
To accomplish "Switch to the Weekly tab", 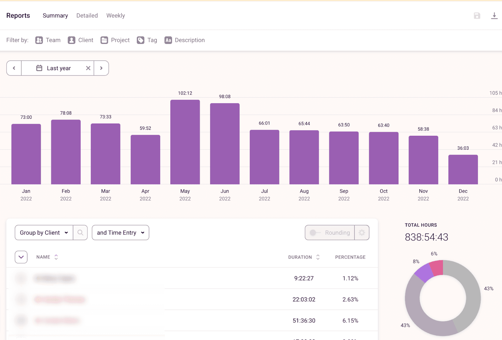I will [115, 16].
